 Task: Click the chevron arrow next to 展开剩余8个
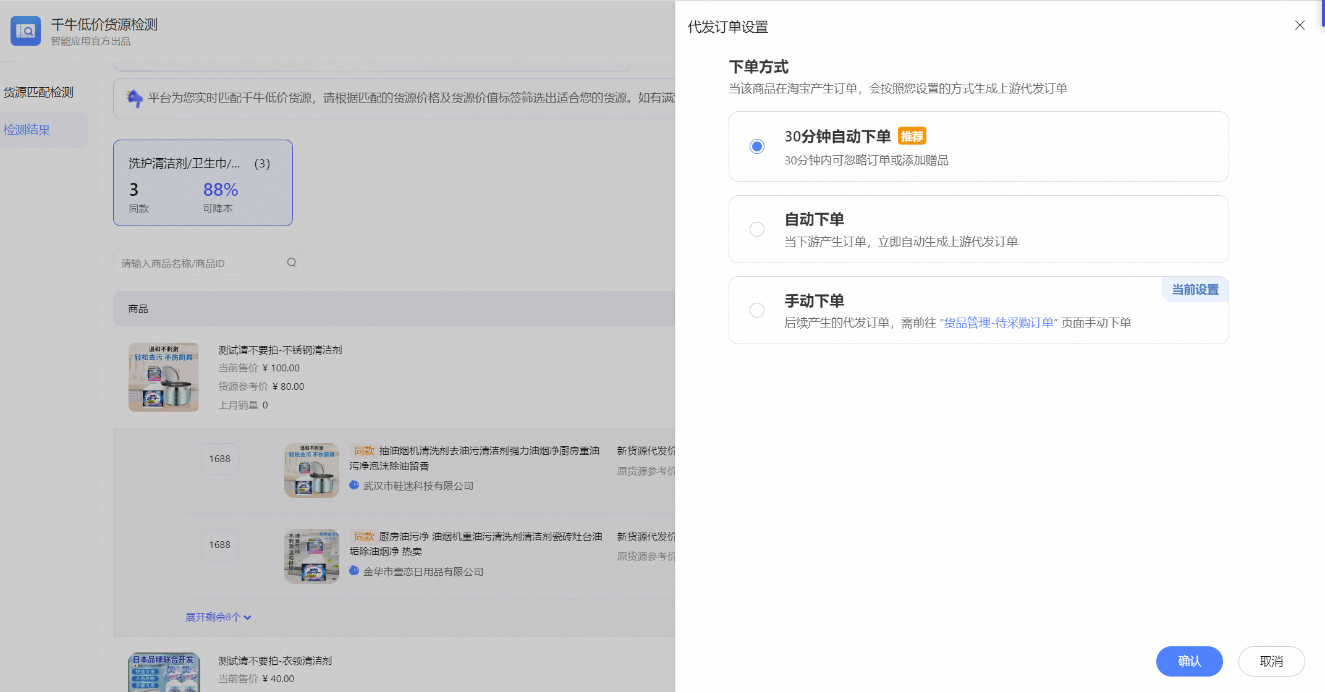(248, 617)
